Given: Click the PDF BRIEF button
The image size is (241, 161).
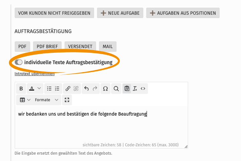Looking at the screenshot, I should coord(47,46).
